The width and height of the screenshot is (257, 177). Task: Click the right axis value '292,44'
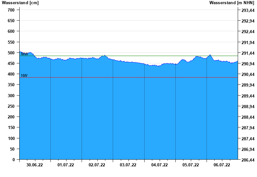pos(248,32)
